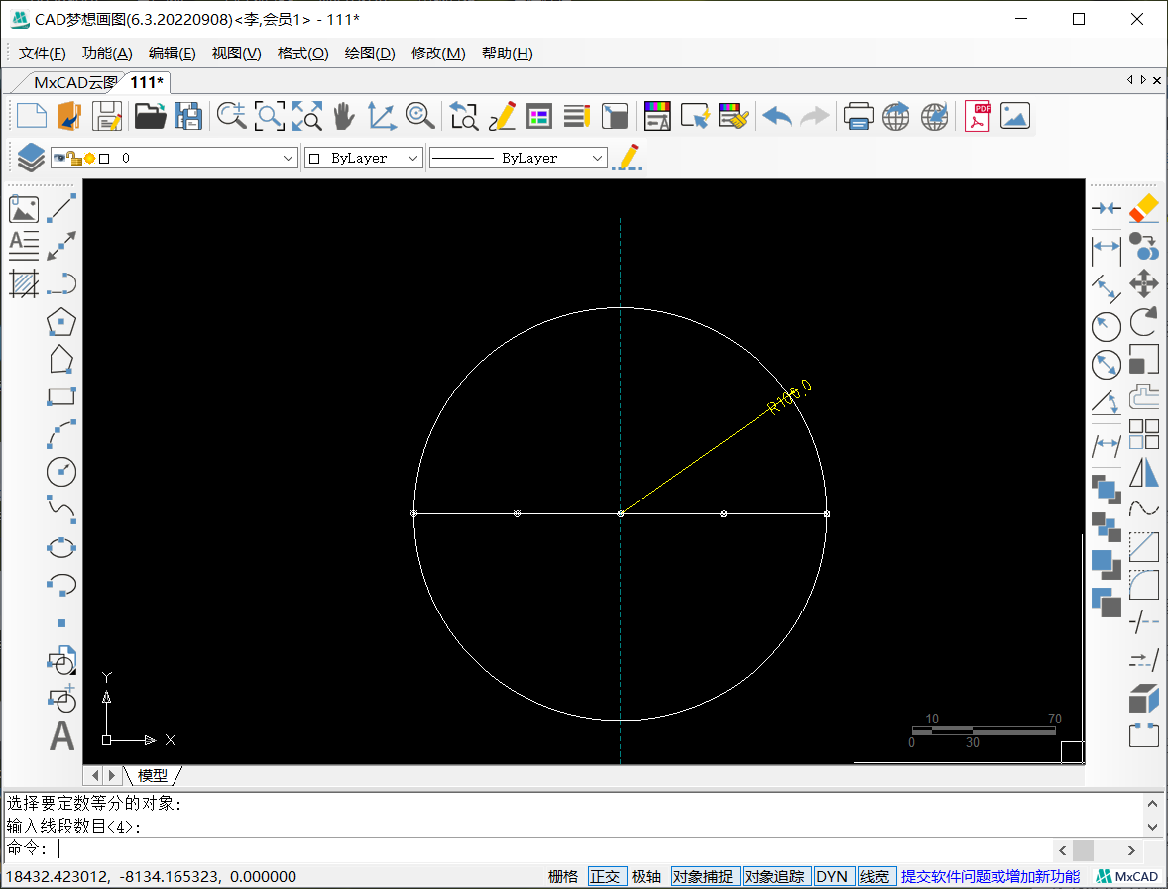Select the Text tool letter A

[x=61, y=735]
